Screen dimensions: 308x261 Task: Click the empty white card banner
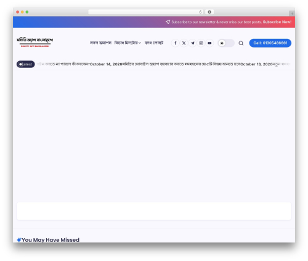click(x=154, y=211)
